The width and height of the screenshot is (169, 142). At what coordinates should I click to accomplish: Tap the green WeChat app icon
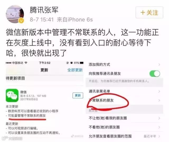(x=12, y=95)
